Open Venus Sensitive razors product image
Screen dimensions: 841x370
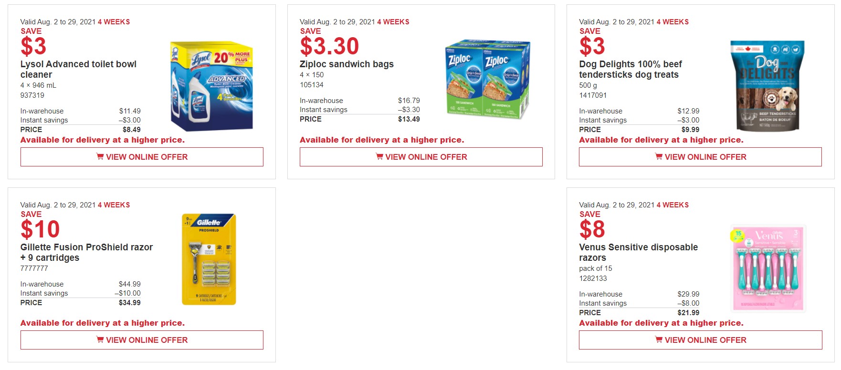click(x=768, y=268)
